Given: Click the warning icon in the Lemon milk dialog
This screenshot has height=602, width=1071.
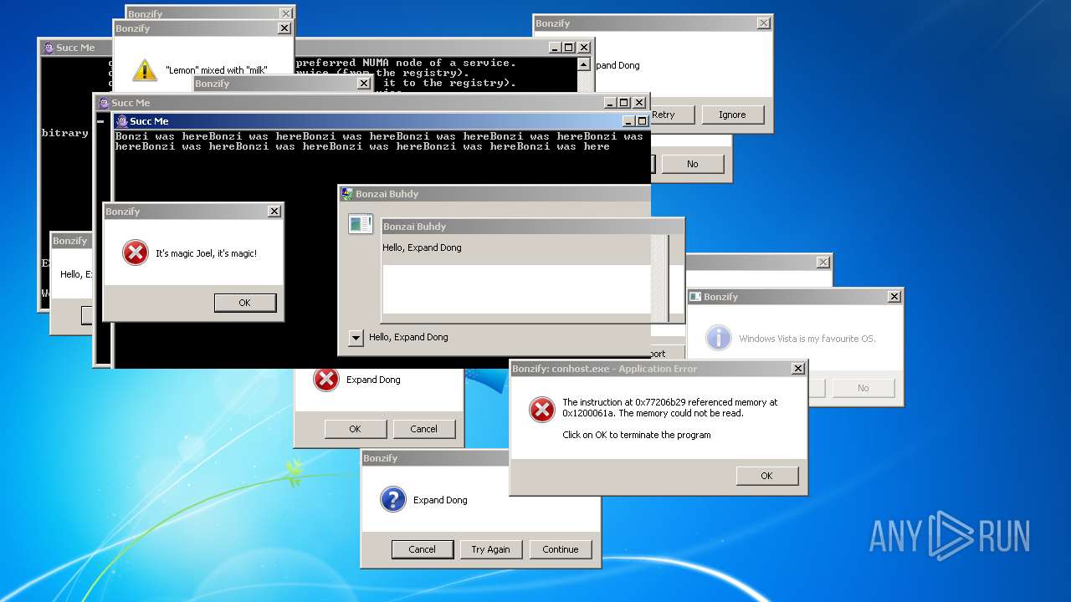Looking at the screenshot, I should (145, 70).
